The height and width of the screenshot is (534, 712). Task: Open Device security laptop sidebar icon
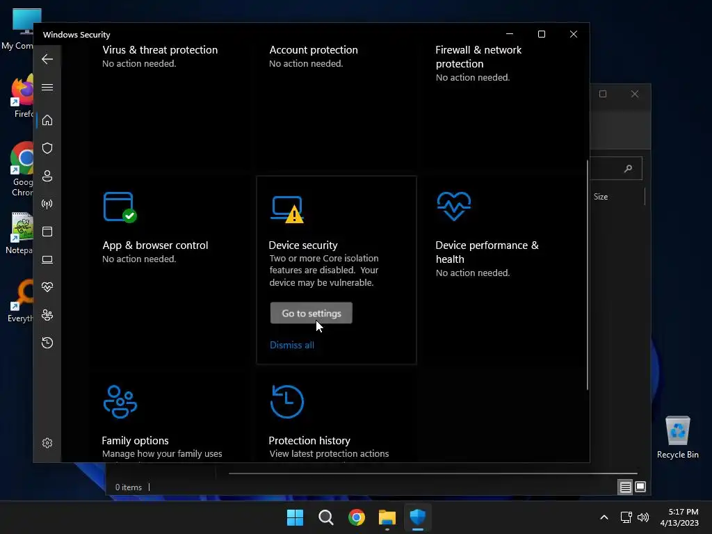point(47,259)
